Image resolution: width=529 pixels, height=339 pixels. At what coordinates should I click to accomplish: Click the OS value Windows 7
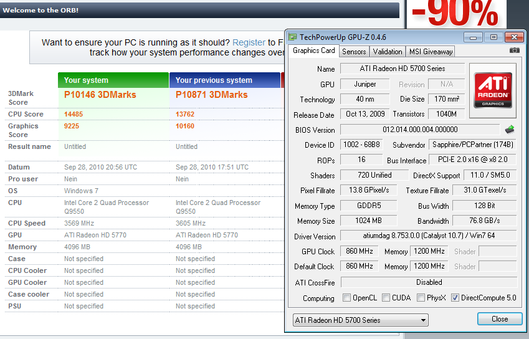(x=81, y=191)
